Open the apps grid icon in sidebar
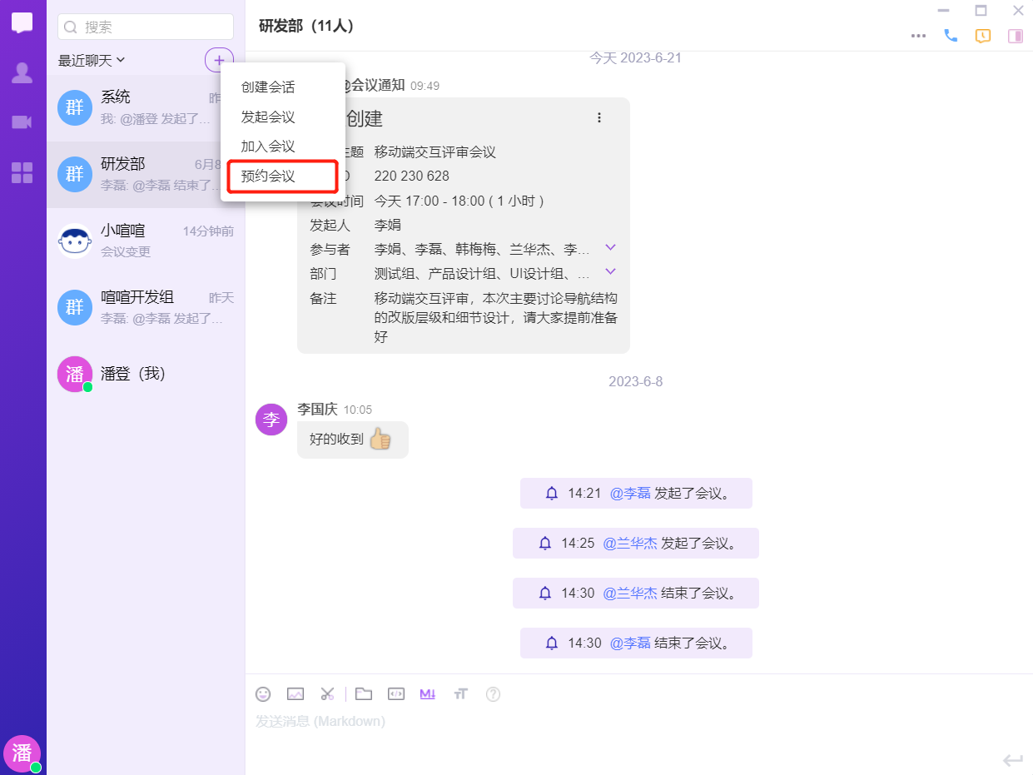The image size is (1033, 775). click(x=22, y=172)
